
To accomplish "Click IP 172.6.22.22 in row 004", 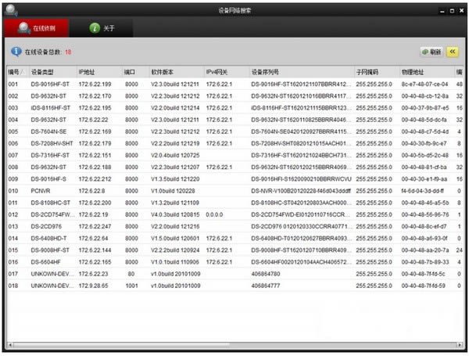I will pyautogui.click(x=93, y=120).
